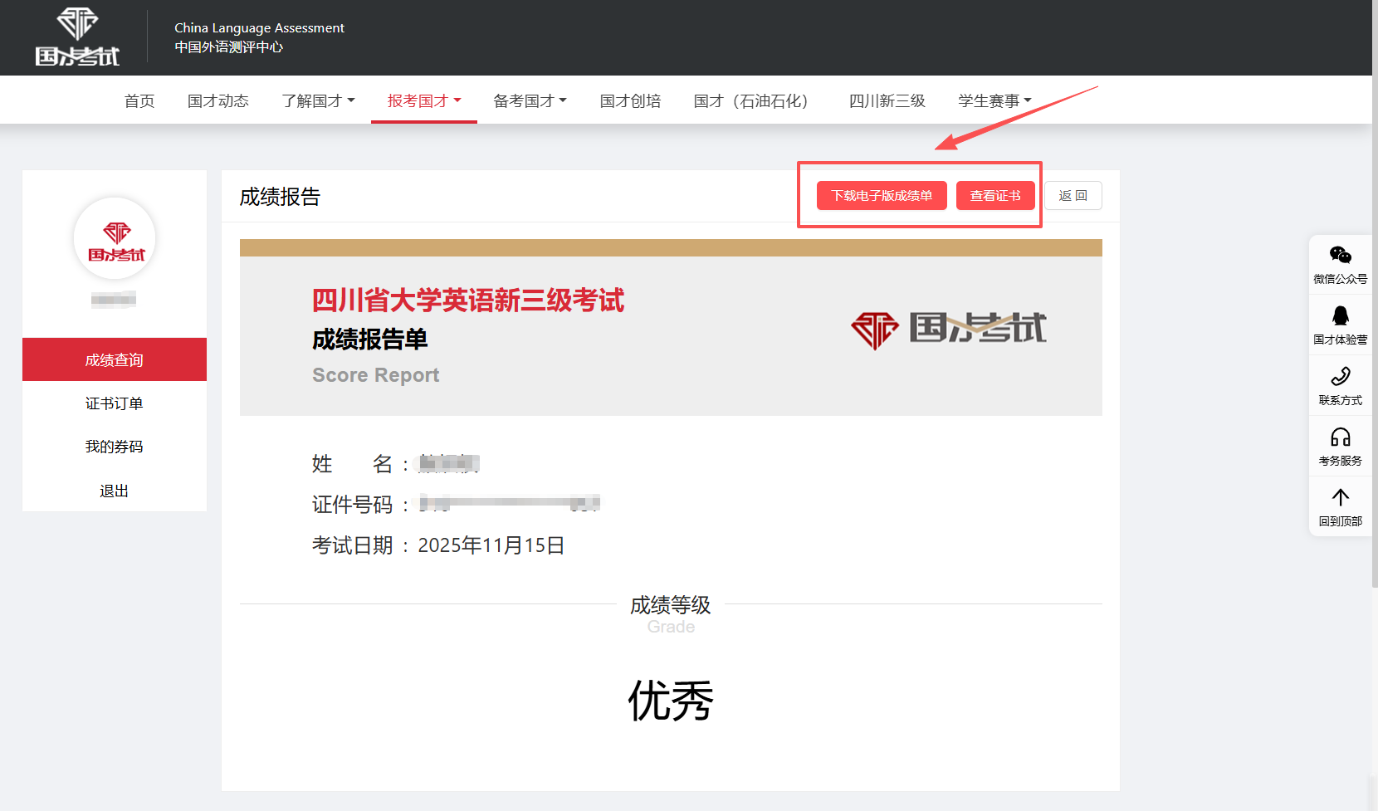Open the 国才动态 menu item

click(x=218, y=100)
